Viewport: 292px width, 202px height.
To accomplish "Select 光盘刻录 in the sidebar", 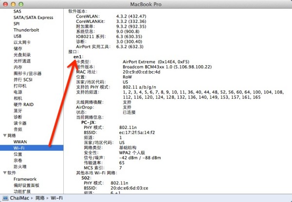I will (22, 55).
